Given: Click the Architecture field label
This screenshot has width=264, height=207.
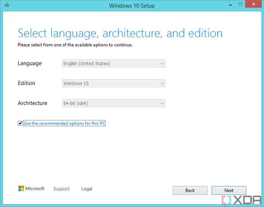Looking at the screenshot, I should coord(32,103).
